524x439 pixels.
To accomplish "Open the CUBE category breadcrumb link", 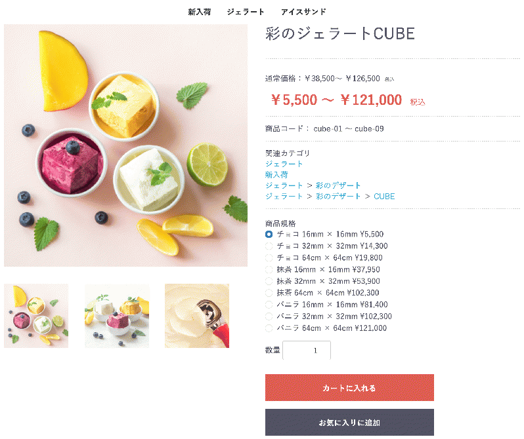I will pos(384,196).
